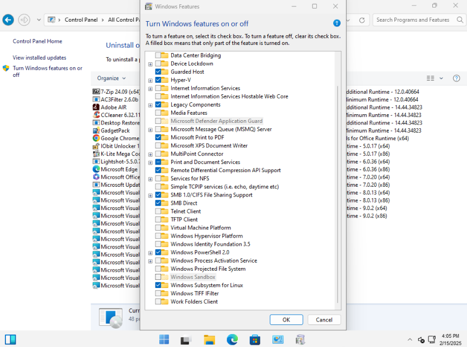This screenshot has height=347, width=467.
Task: Select the Microsoft Edge program icon
Action: coord(96,169)
